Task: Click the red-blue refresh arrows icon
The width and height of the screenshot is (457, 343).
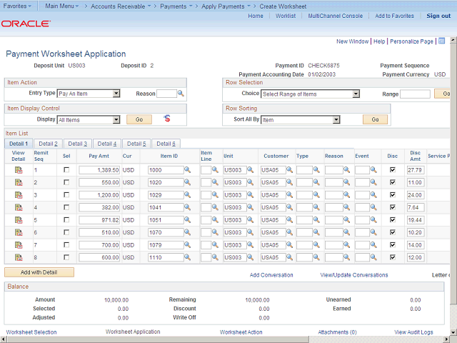Action: tap(167, 119)
